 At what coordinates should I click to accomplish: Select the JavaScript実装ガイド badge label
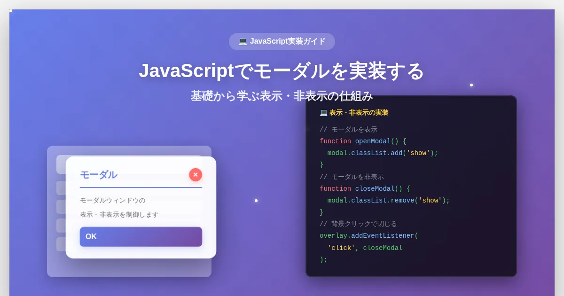point(287,41)
